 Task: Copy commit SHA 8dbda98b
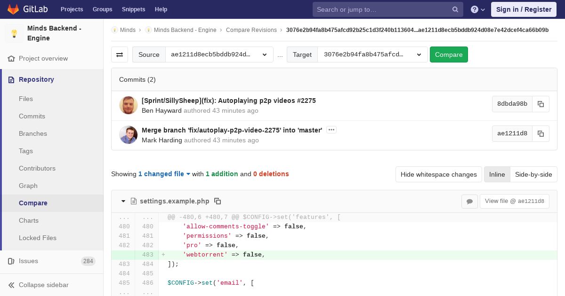(541, 104)
